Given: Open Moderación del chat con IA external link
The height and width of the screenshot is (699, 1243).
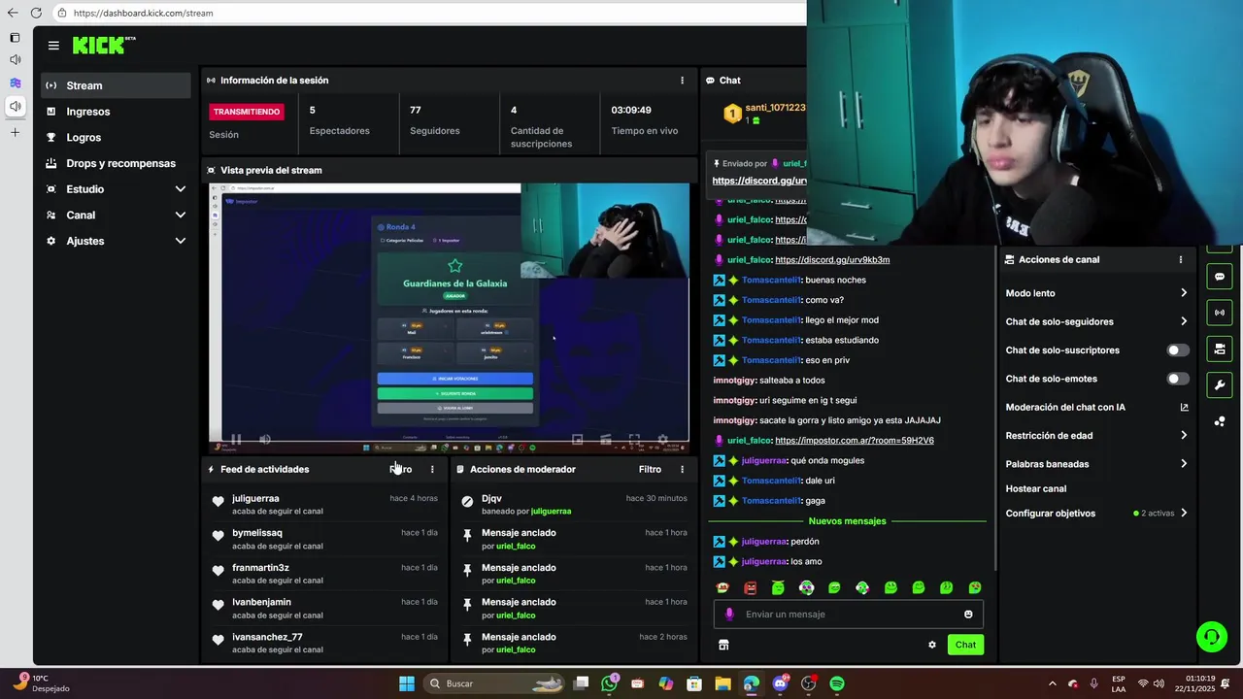Looking at the screenshot, I should pyautogui.click(x=1184, y=408).
